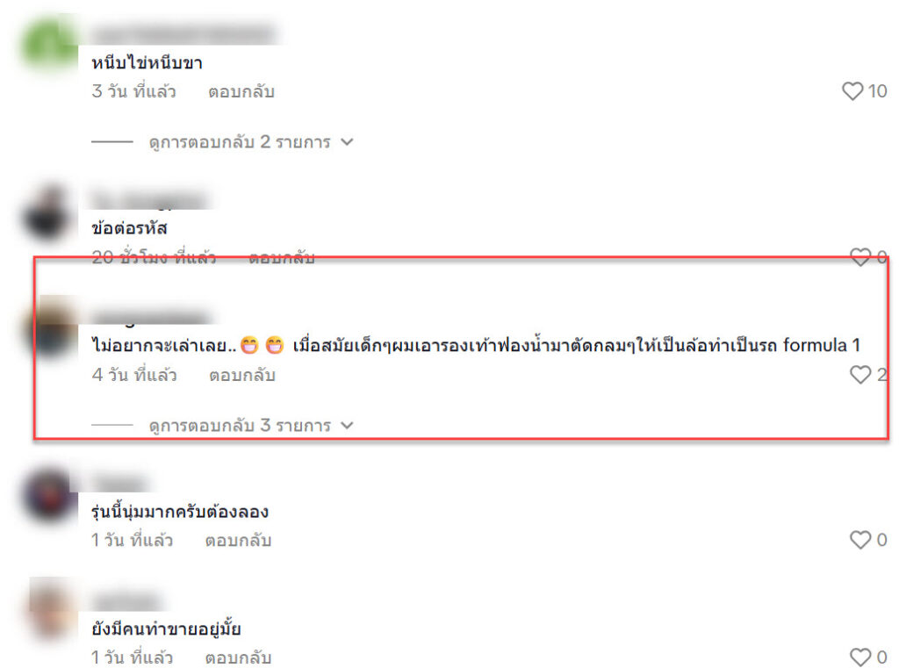This screenshot has width=899, height=668.
Task: Open avatar of formula 1 commenter
Action: tap(49, 326)
